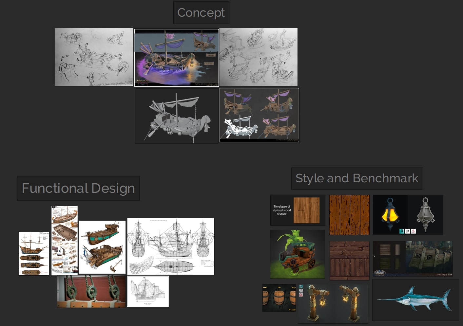463x326 pixels.
Task: Click the large ship blueprint wireframe drawing
Action: pos(170,246)
